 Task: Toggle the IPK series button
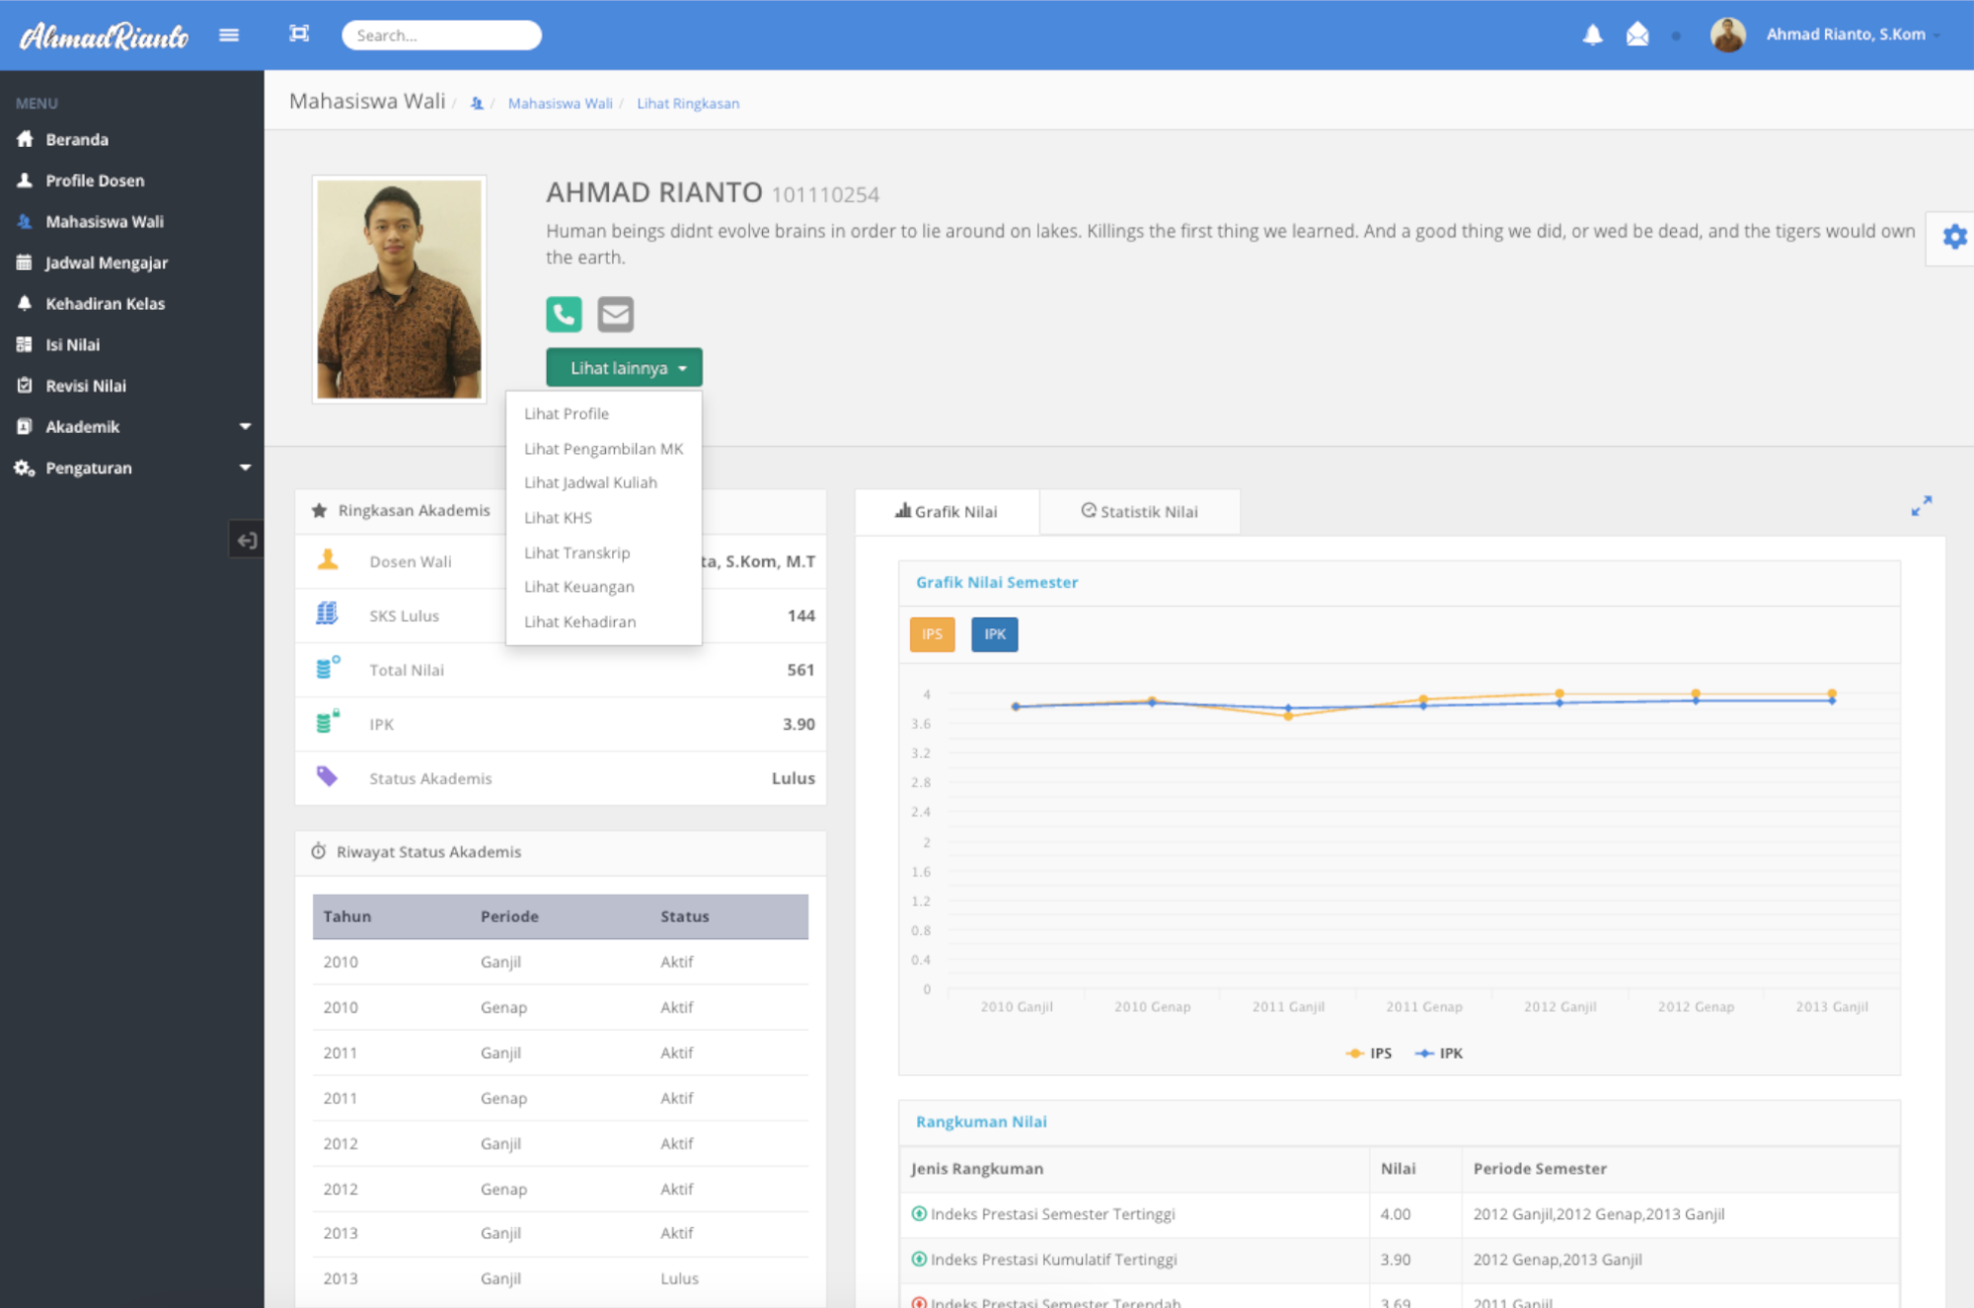994,634
